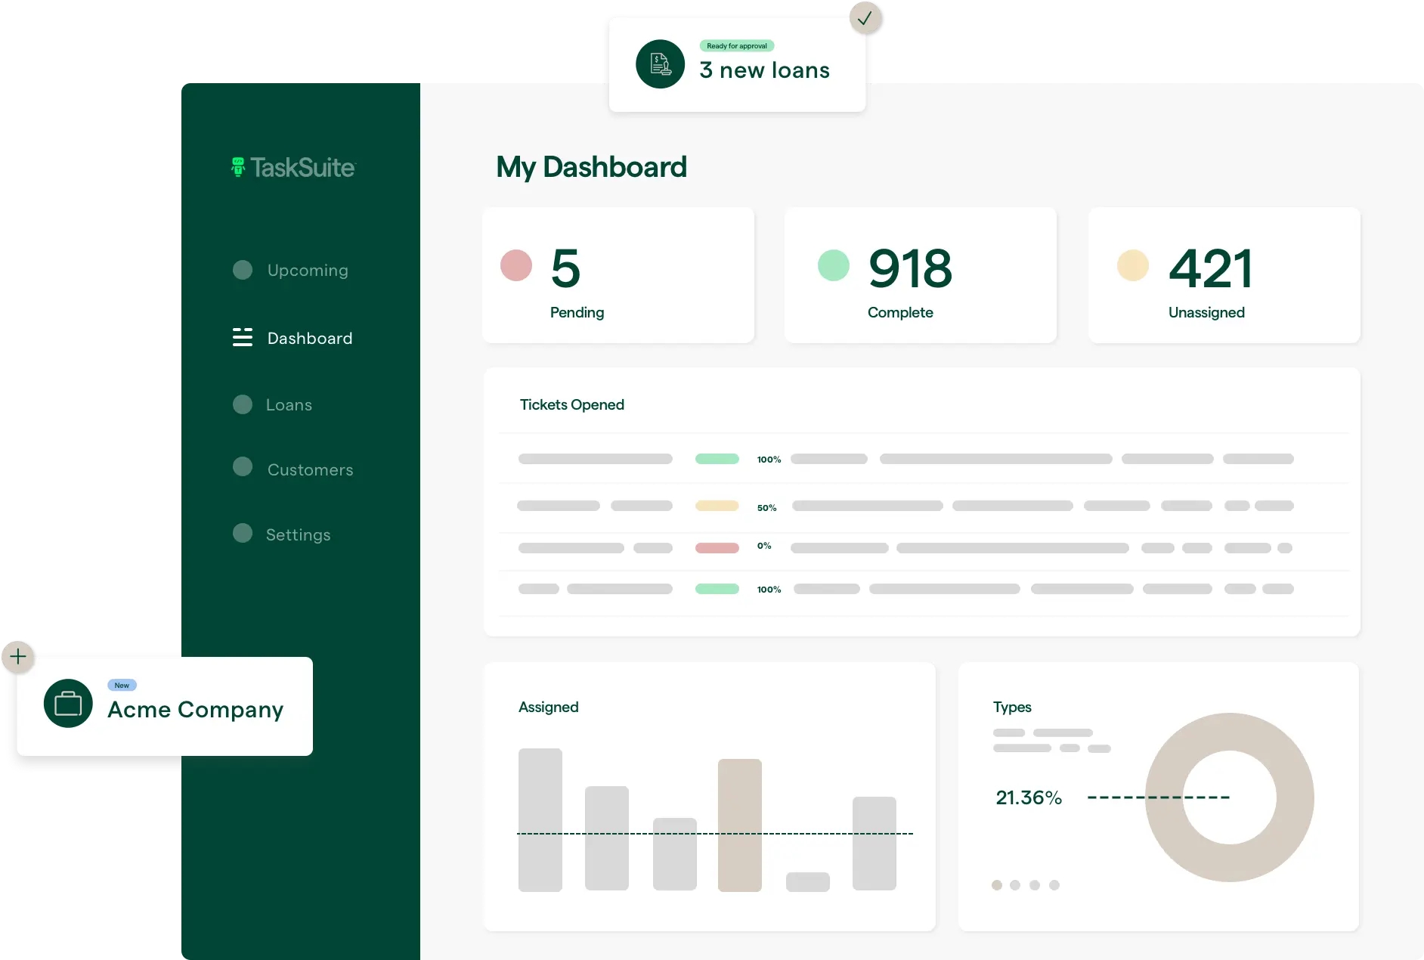
Task: Select the third pagination dot in Types card
Action: point(1035,885)
